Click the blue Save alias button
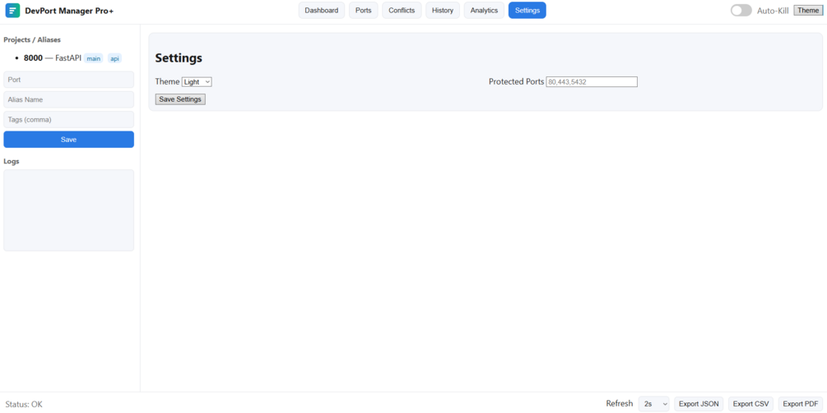The height and width of the screenshot is (413, 827). coord(68,140)
